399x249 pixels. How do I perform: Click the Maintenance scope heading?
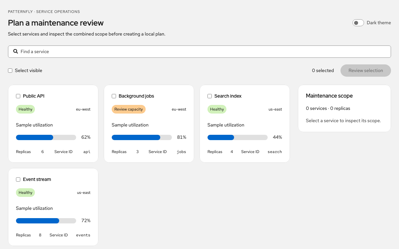tap(329, 96)
